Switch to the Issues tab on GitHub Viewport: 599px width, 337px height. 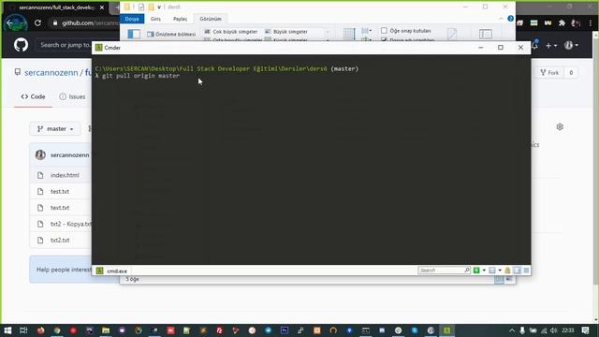pos(73,96)
